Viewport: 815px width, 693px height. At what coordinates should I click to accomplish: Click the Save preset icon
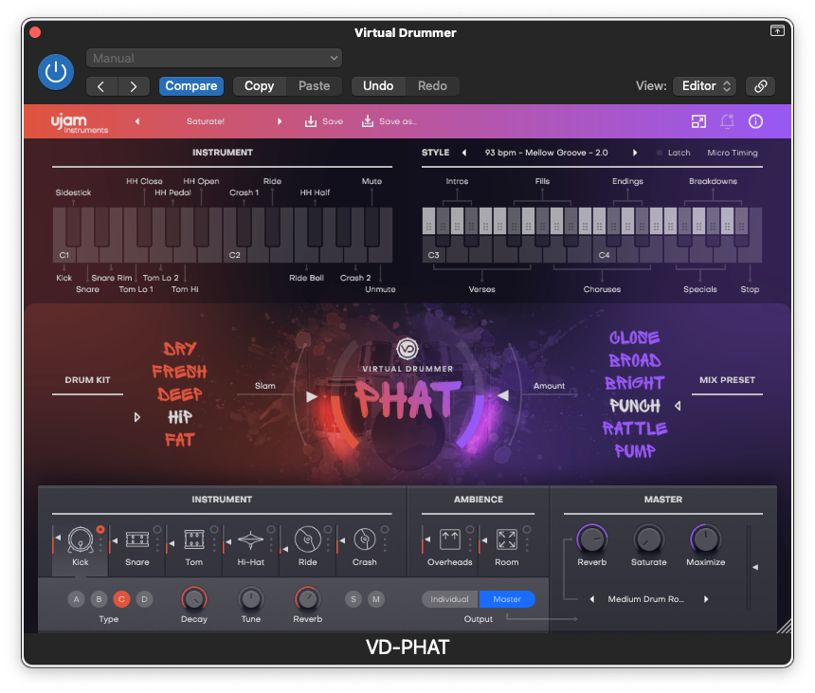[x=311, y=121]
